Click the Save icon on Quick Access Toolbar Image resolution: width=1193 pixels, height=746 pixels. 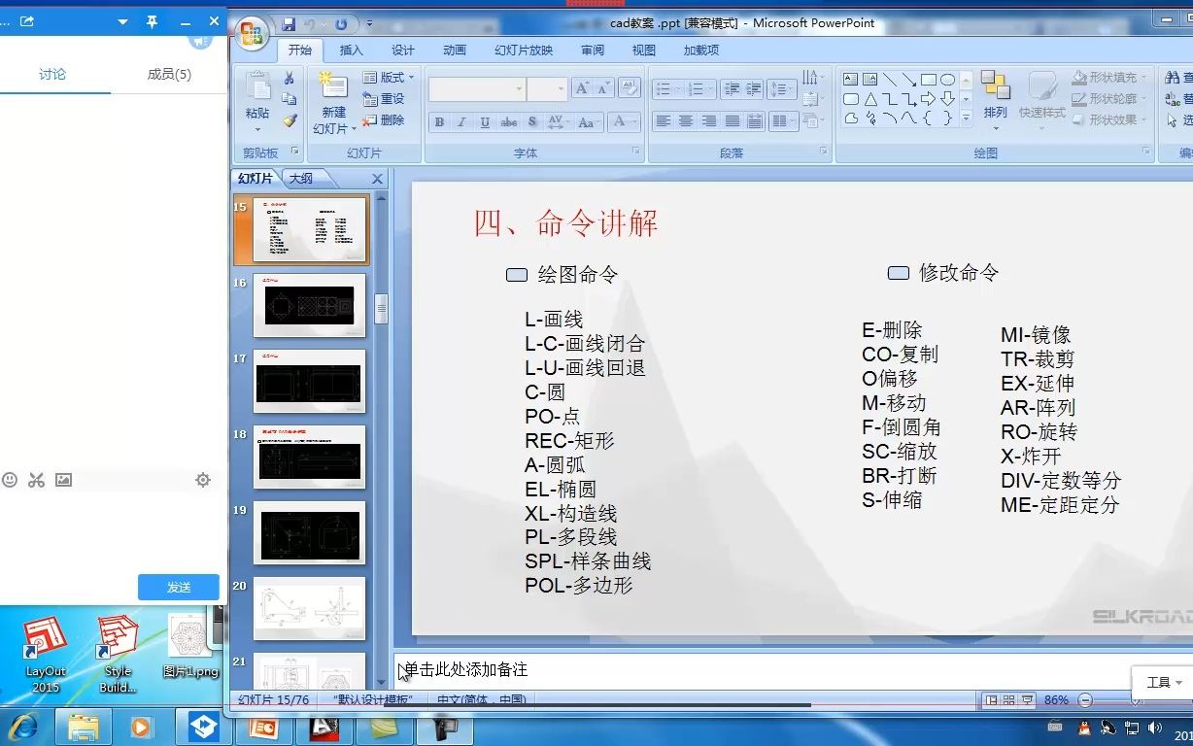[x=290, y=22]
